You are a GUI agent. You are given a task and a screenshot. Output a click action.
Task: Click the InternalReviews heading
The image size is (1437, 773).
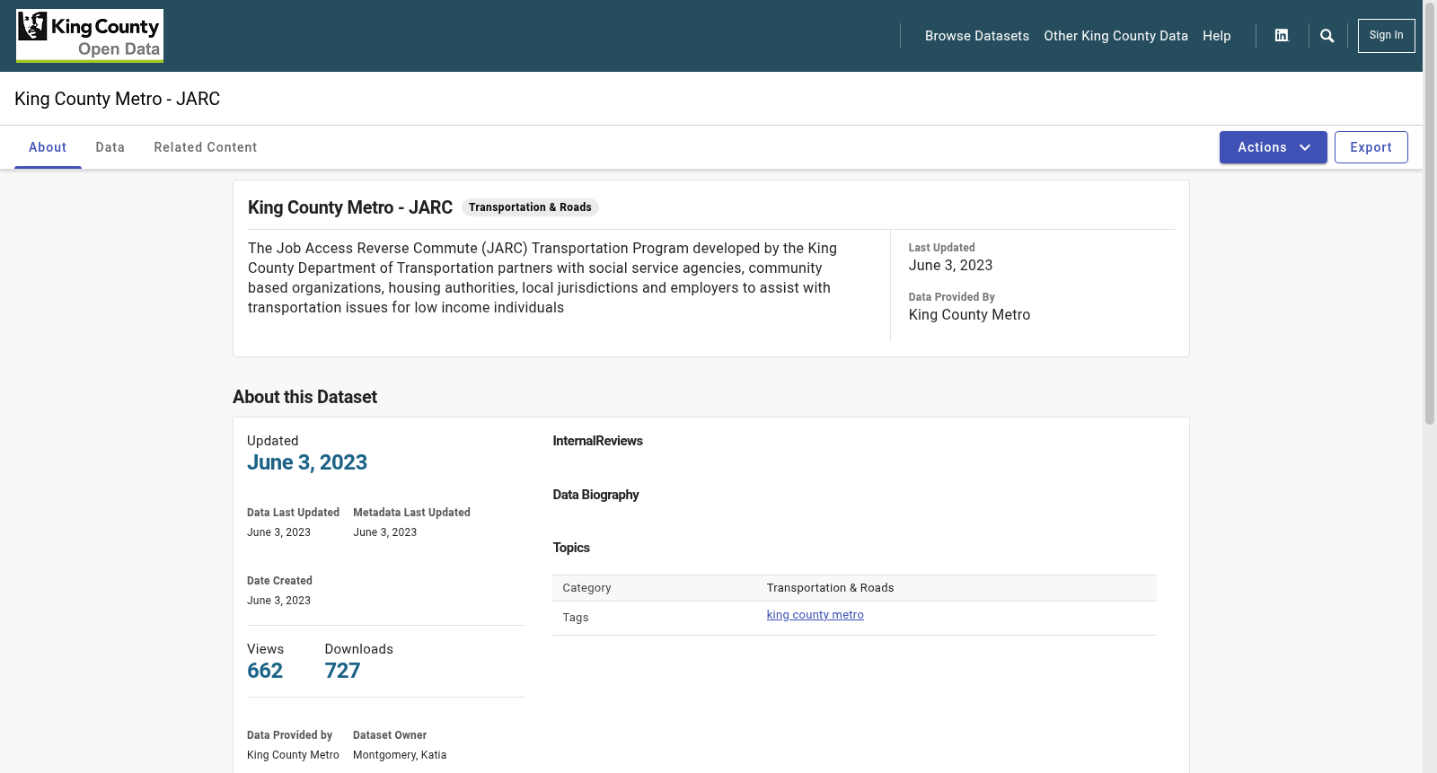[597, 441]
